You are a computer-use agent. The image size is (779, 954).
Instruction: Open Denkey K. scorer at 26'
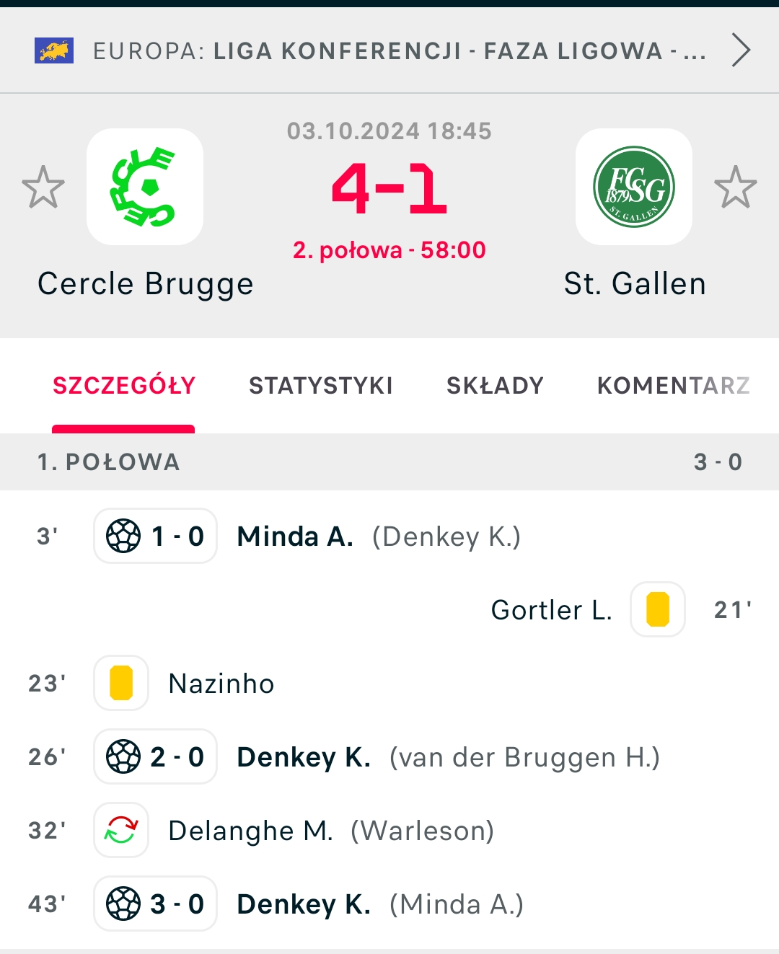point(304,757)
